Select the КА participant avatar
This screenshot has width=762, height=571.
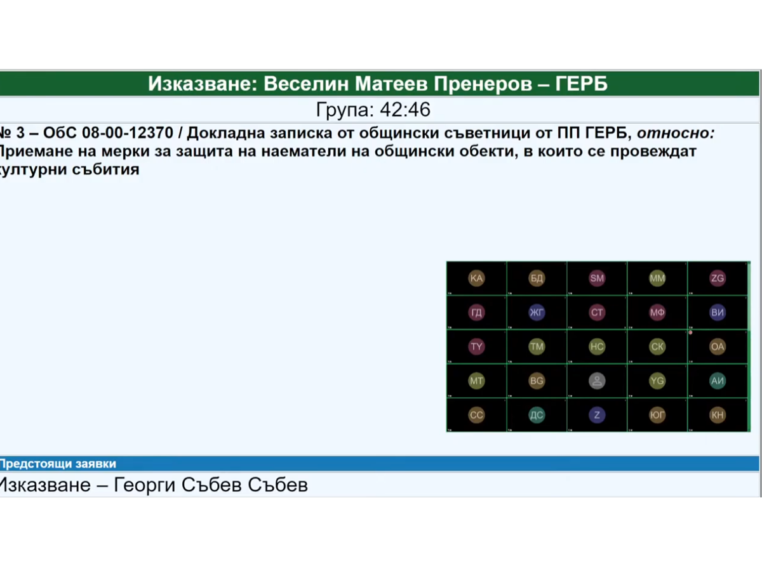476,278
